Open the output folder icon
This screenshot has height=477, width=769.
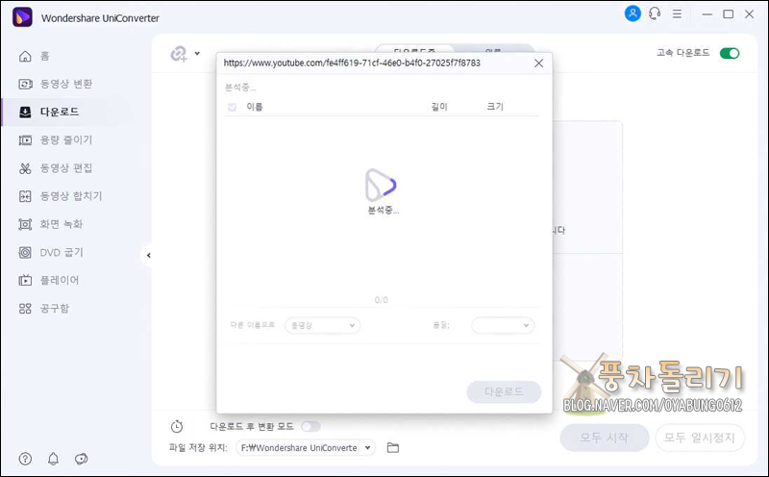(x=393, y=447)
